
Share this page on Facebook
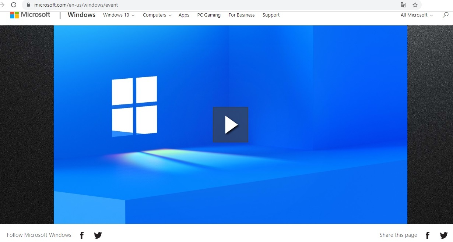(x=428, y=235)
